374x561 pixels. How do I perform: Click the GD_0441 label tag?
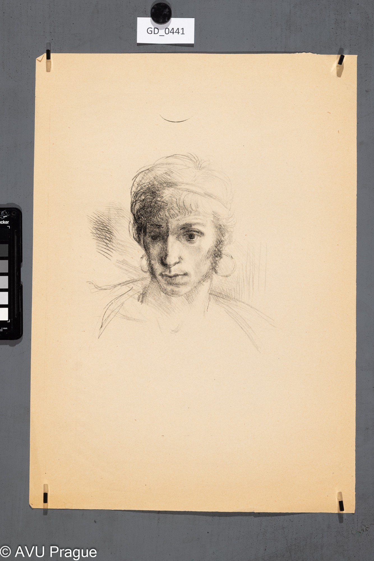click(165, 31)
